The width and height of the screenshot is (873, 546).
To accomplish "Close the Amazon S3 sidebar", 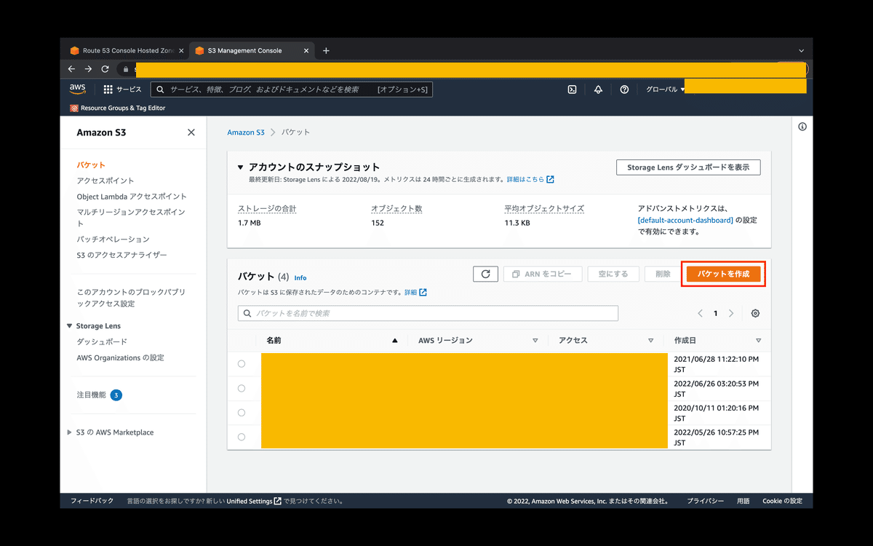I will click(x=191, y=132).
